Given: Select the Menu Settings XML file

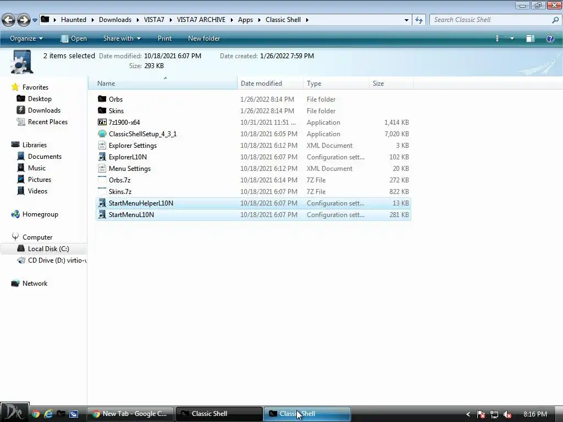Looking at the screenshot, I should tap(253, 168).
